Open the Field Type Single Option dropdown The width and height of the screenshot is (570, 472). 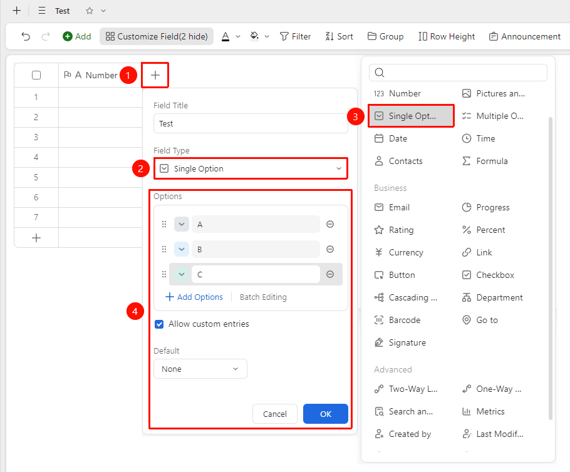[x=251, y=168]
